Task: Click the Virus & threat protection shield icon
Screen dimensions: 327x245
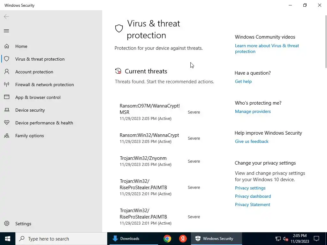Action: 7,59
